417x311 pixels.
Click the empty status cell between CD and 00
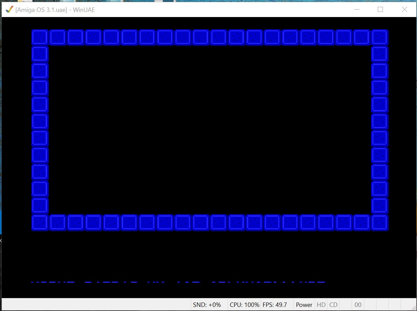[x=345, y=305]
